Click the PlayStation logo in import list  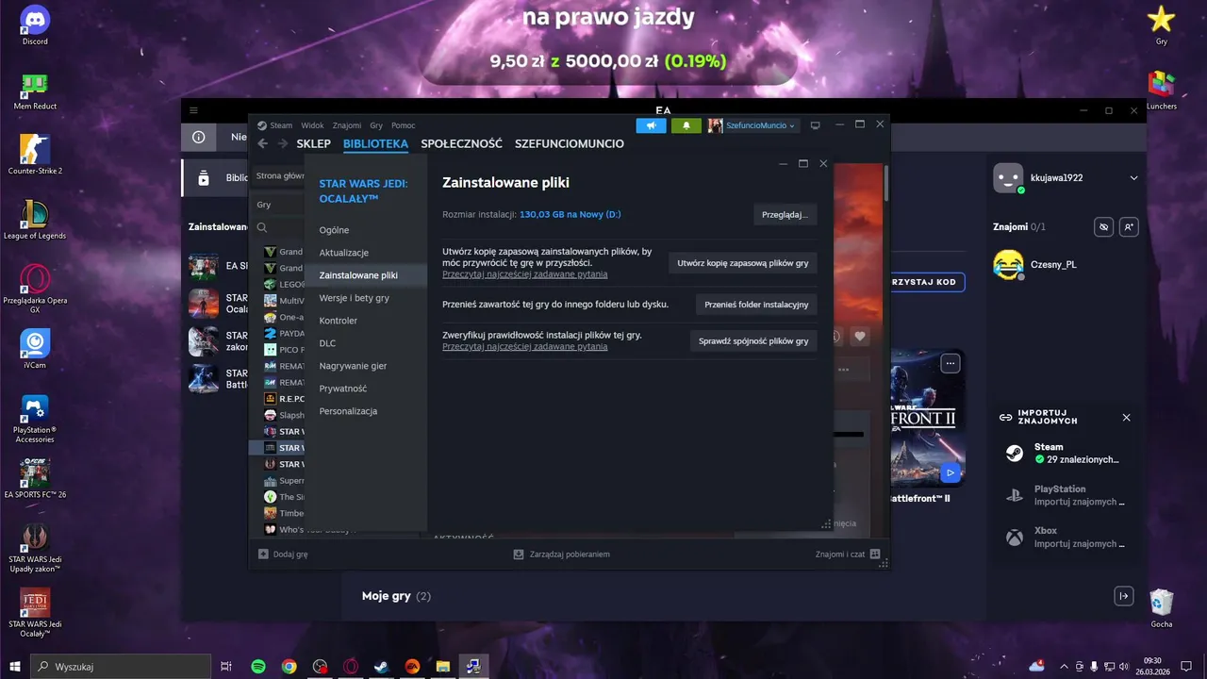tap(1014, 495)
